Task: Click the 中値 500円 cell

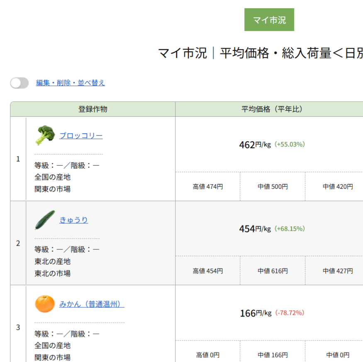Action: [x=273, y=187]
